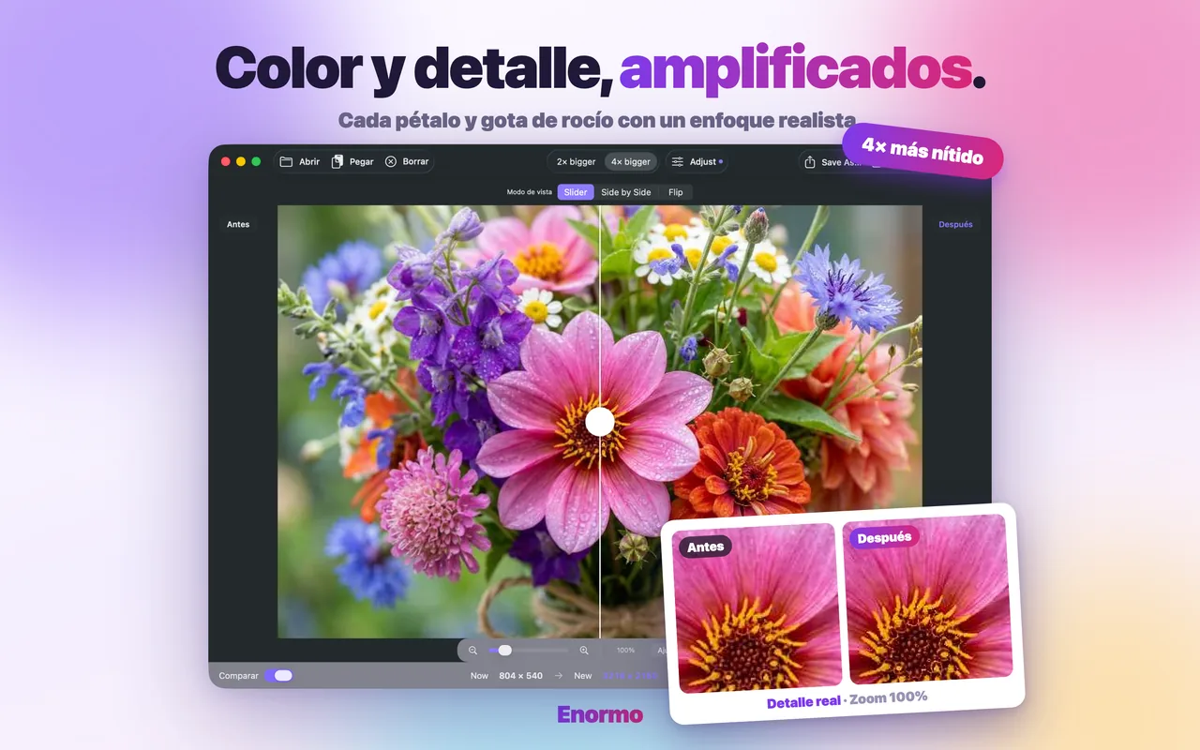Switch to Side by Side view mode
Viewport: 1200px width, 750px height.
(625, 192)
